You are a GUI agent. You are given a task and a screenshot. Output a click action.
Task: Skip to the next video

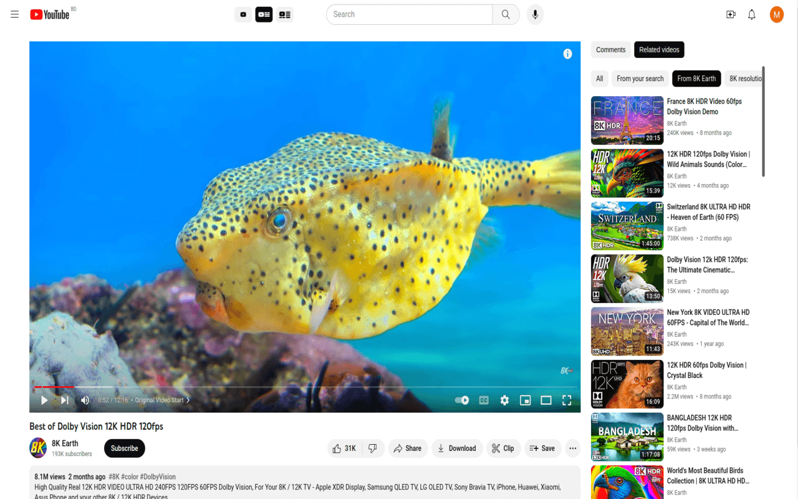(64, 400)
